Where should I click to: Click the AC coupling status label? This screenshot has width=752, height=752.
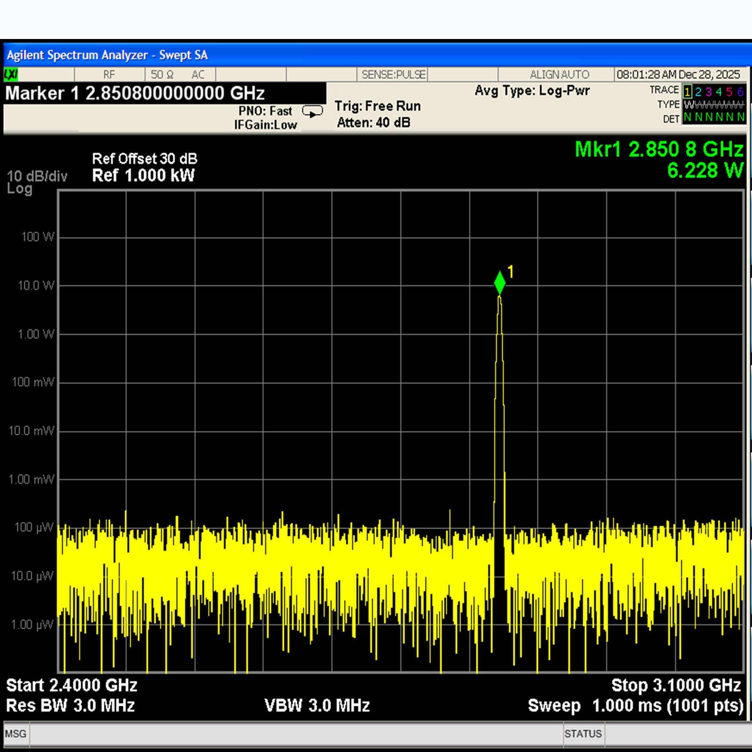pos(198,74)
